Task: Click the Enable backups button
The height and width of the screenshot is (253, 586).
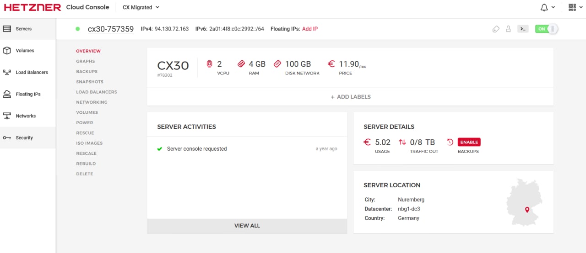Action: click(469, 142)
